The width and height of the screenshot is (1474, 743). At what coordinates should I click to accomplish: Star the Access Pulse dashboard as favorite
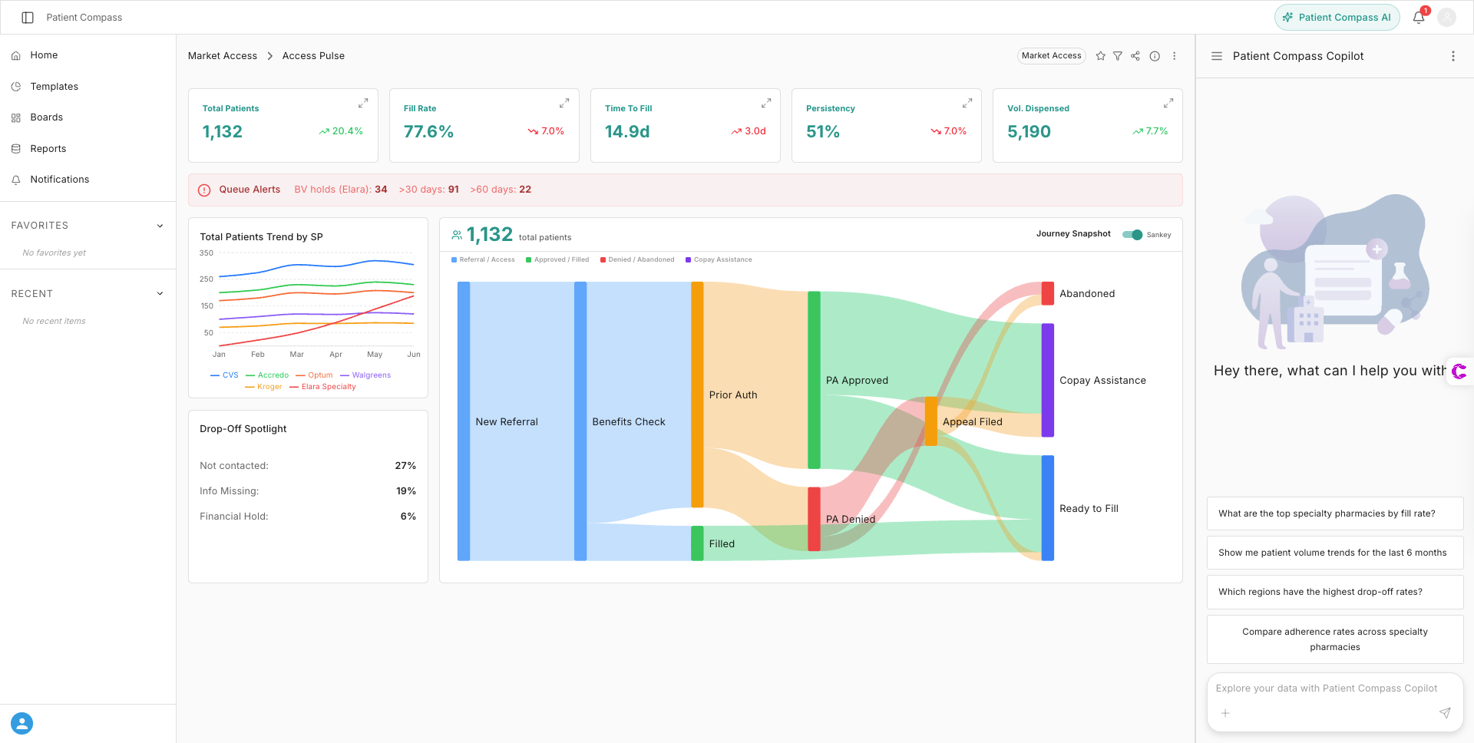click(x=1100, y=55)
